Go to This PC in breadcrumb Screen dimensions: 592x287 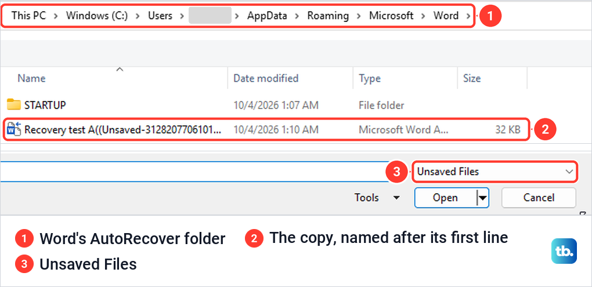coord(28,16)
